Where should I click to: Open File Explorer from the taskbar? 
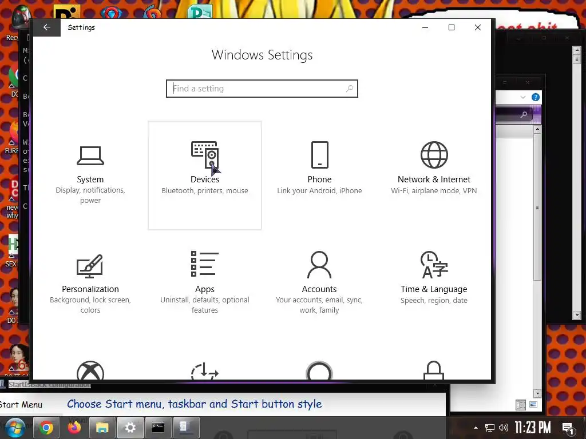pyautogui.click(x=102, y=428)
